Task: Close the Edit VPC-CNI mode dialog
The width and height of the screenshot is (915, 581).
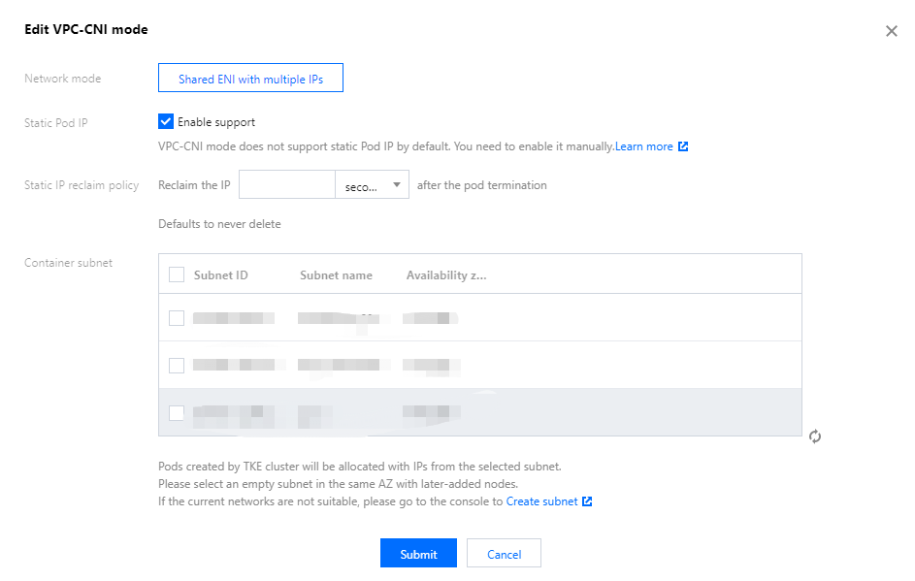Action: pos(891,31)
